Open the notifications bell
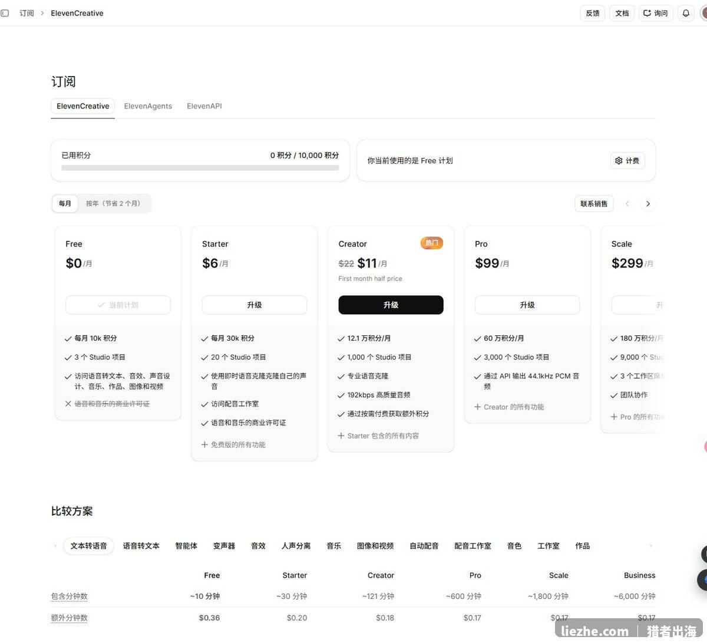707x643 pixels. (686, 13)
